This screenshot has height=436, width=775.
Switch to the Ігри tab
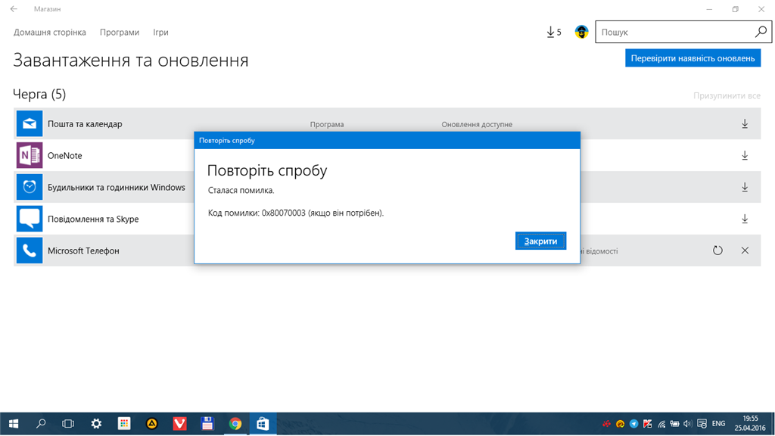point(160,33)
